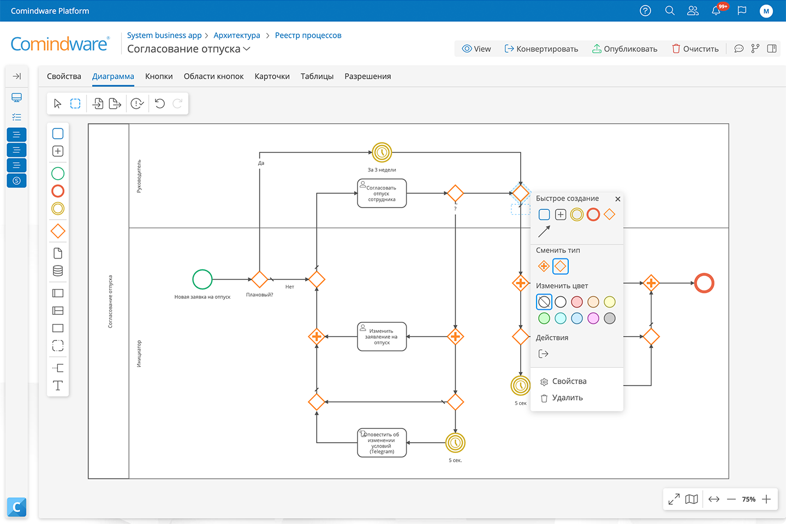Image resolution: width=786 pixels, height=524 pixels.
Task: Click the View button
Action: (x=477, y=49)
